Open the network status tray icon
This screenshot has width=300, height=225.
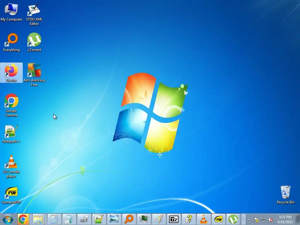[263, 219]
